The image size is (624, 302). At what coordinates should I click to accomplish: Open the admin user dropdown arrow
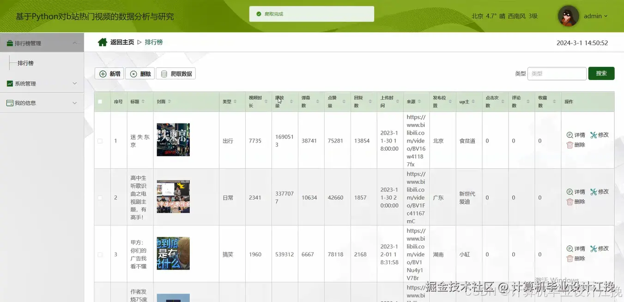tap(606, 16)
